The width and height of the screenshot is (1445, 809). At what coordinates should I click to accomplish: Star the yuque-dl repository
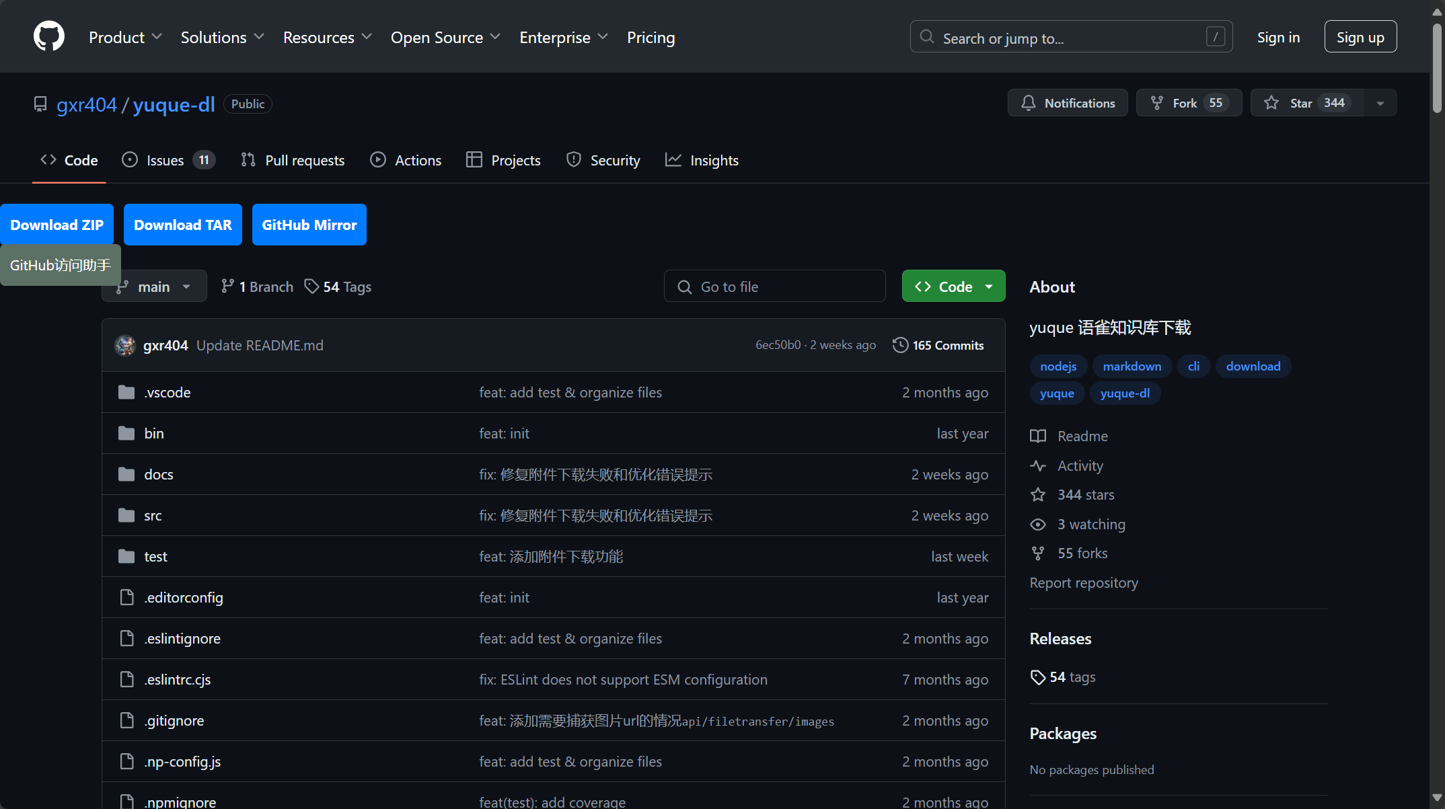(x=1300, y=103)
